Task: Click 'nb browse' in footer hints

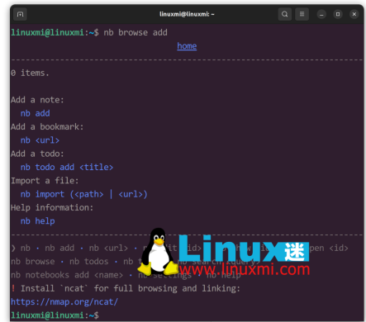Action: point(33,262)
